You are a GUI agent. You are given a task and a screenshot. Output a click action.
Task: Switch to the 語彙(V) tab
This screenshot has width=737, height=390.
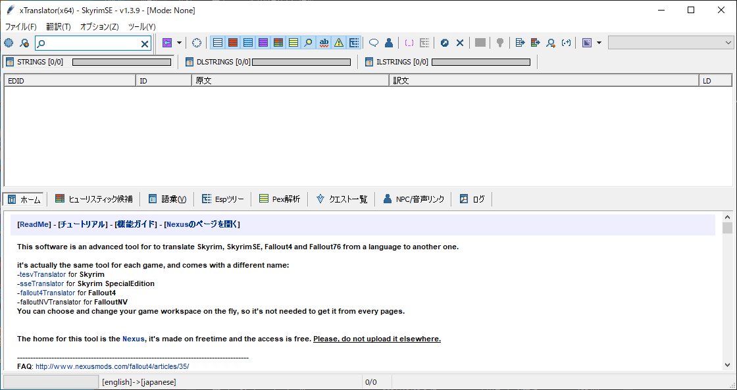click(x=167, y=199)
